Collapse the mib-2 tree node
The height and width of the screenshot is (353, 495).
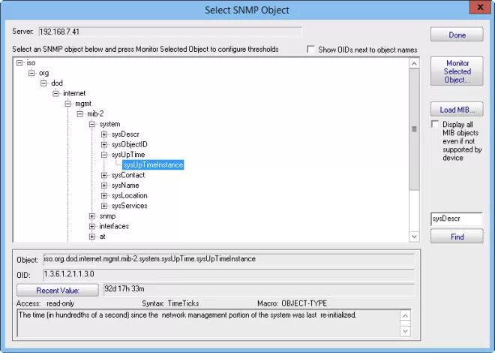tap(80, 113)
